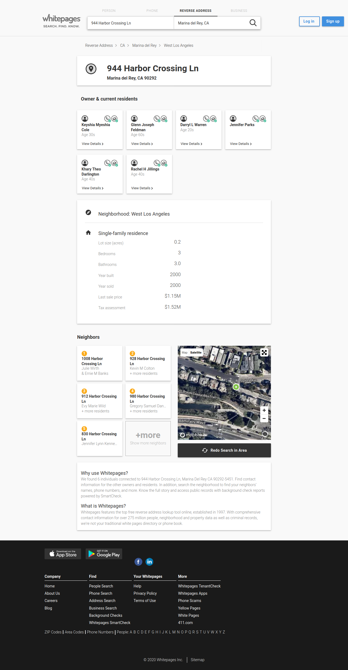This screenshot has width=348, height=670.
Task: Click home icon on Keyshia Myeshia Cole card
Action: pyautogui.click(x=115, y=119)
